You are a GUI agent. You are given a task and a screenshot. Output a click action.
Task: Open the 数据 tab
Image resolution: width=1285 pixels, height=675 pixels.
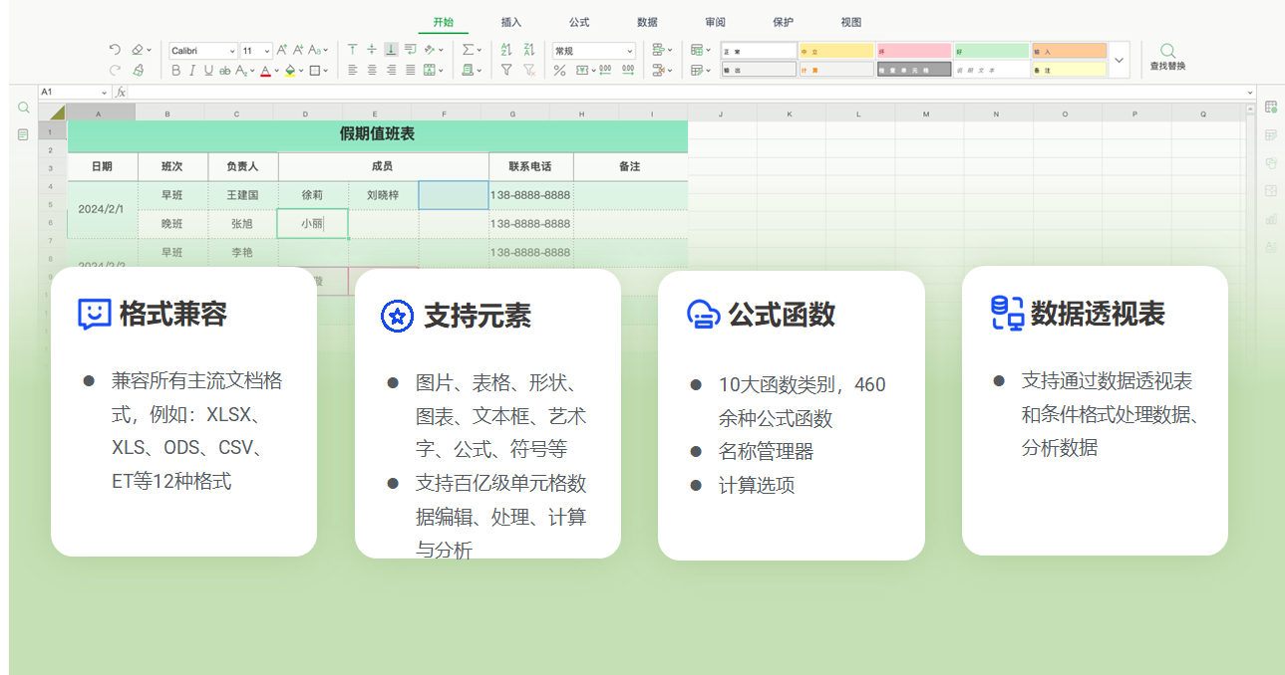point(647,22)
